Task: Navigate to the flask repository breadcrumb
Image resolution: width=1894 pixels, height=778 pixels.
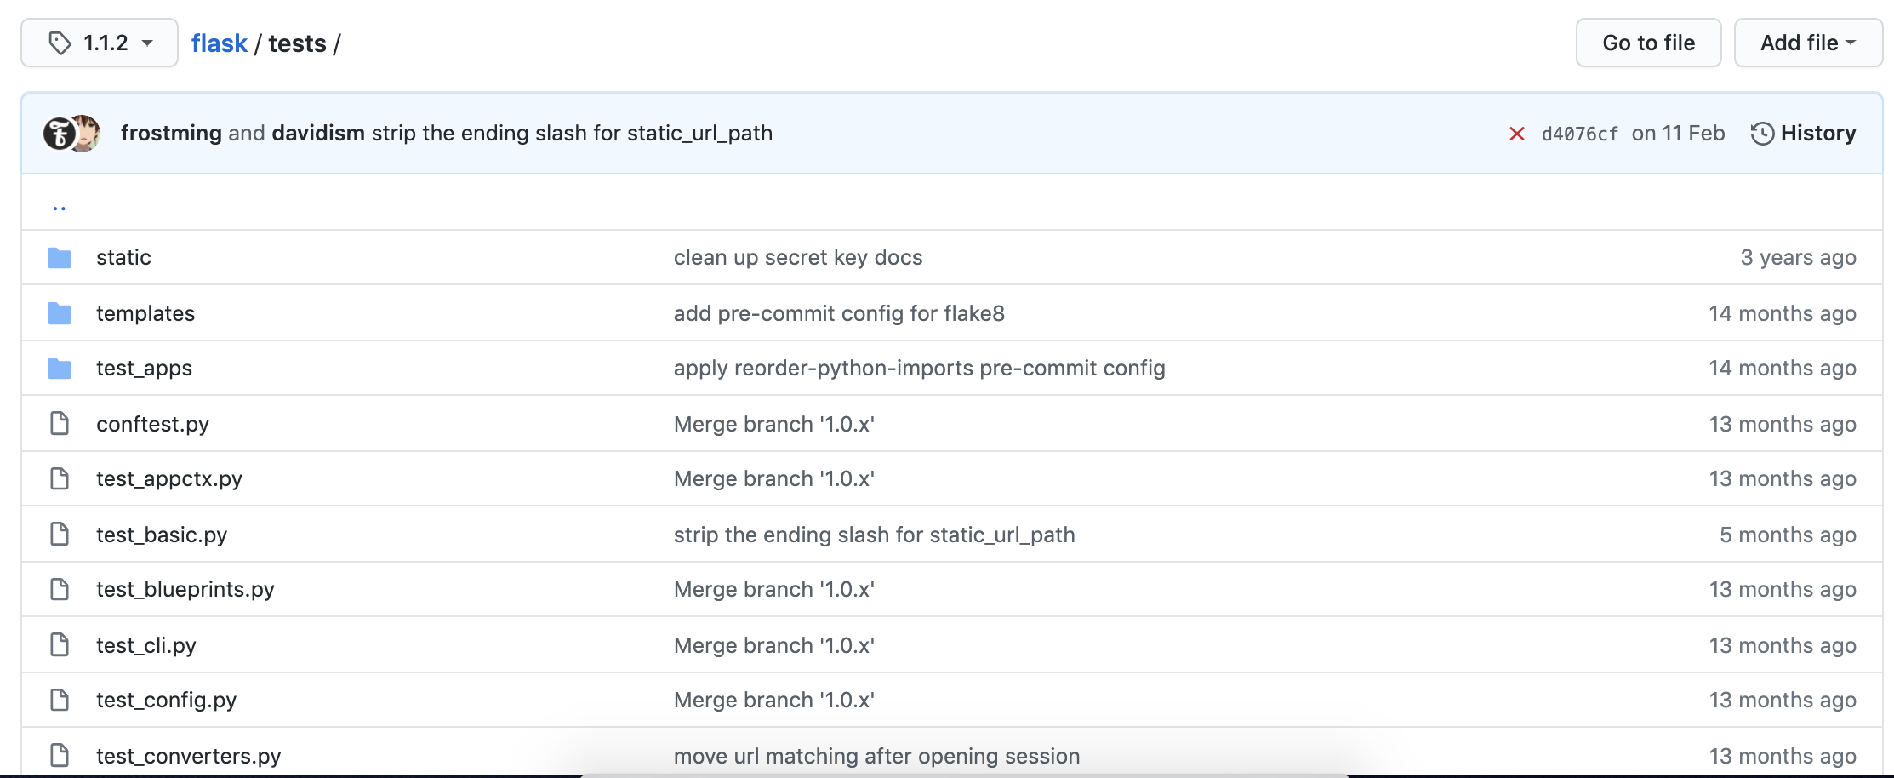Action: coord(220,42)
